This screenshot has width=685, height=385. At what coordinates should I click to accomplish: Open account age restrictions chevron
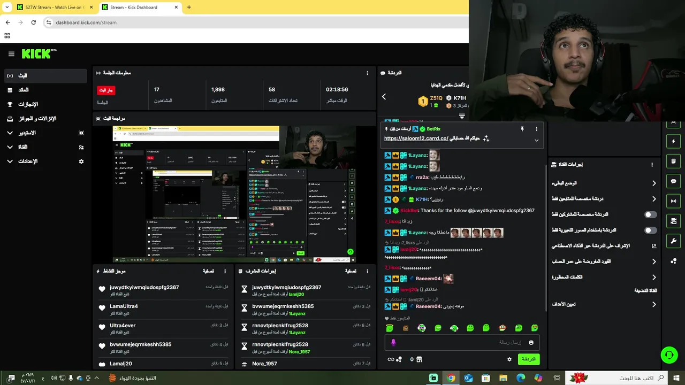pos(653,261)
